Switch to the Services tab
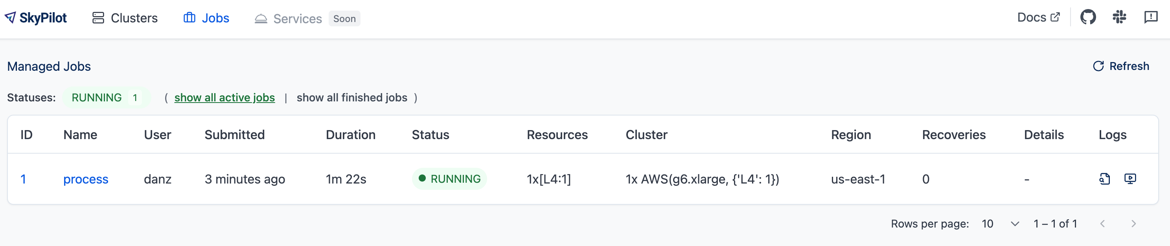 pyautogui.click(x=297, y=18)
